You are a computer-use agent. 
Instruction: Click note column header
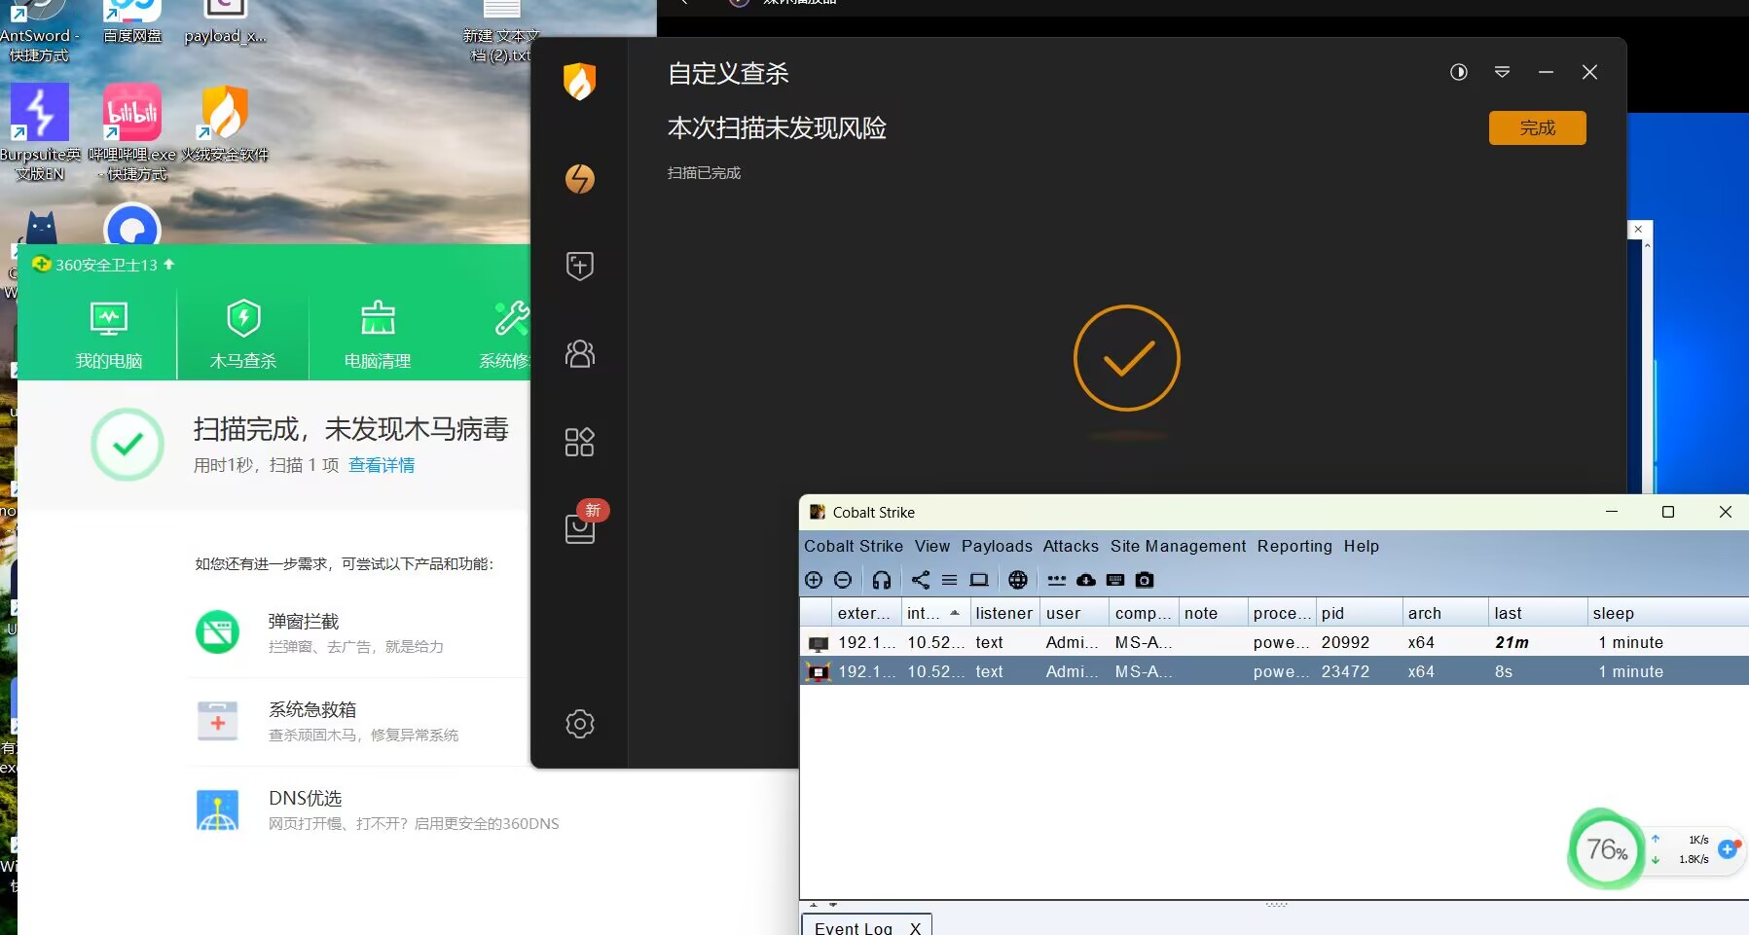click(1213, 613)
